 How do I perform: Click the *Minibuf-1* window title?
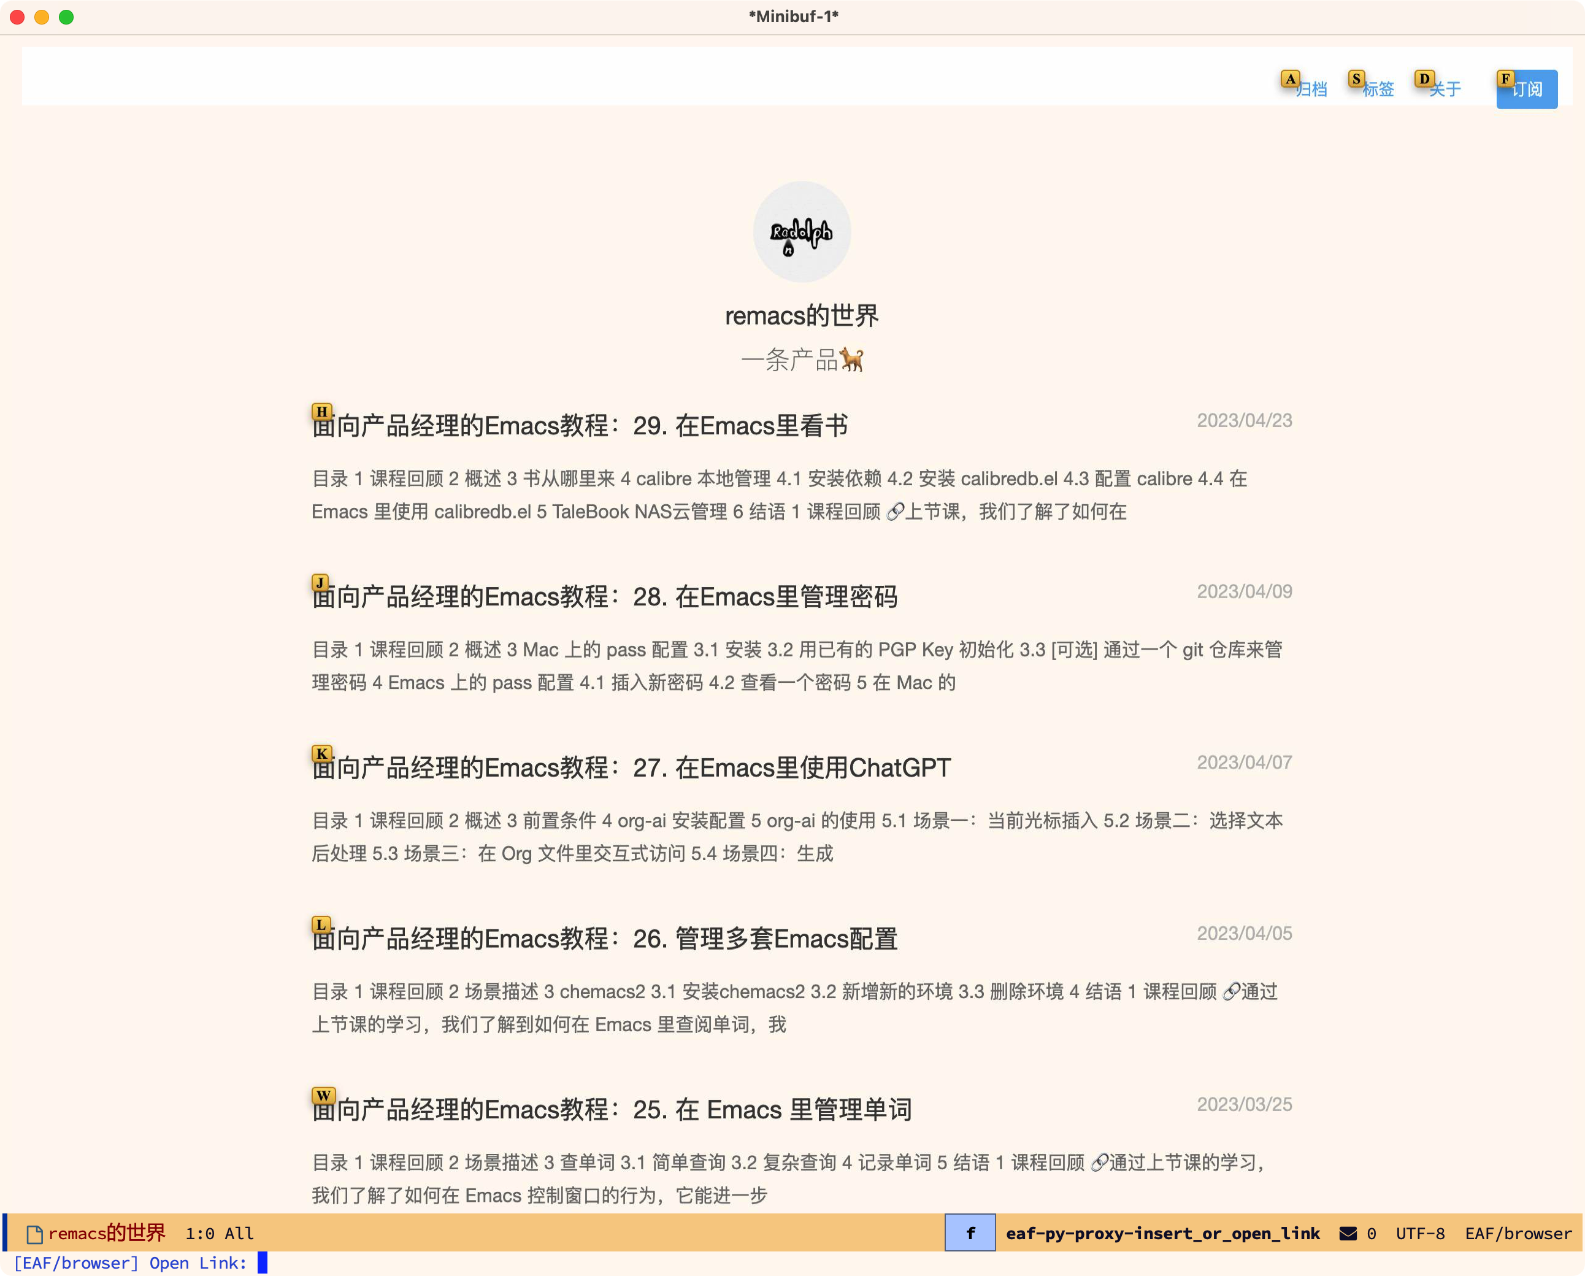click(793, 16)
